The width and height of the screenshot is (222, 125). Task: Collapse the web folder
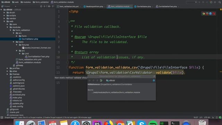pyautogui.click(x=5, y=22)
